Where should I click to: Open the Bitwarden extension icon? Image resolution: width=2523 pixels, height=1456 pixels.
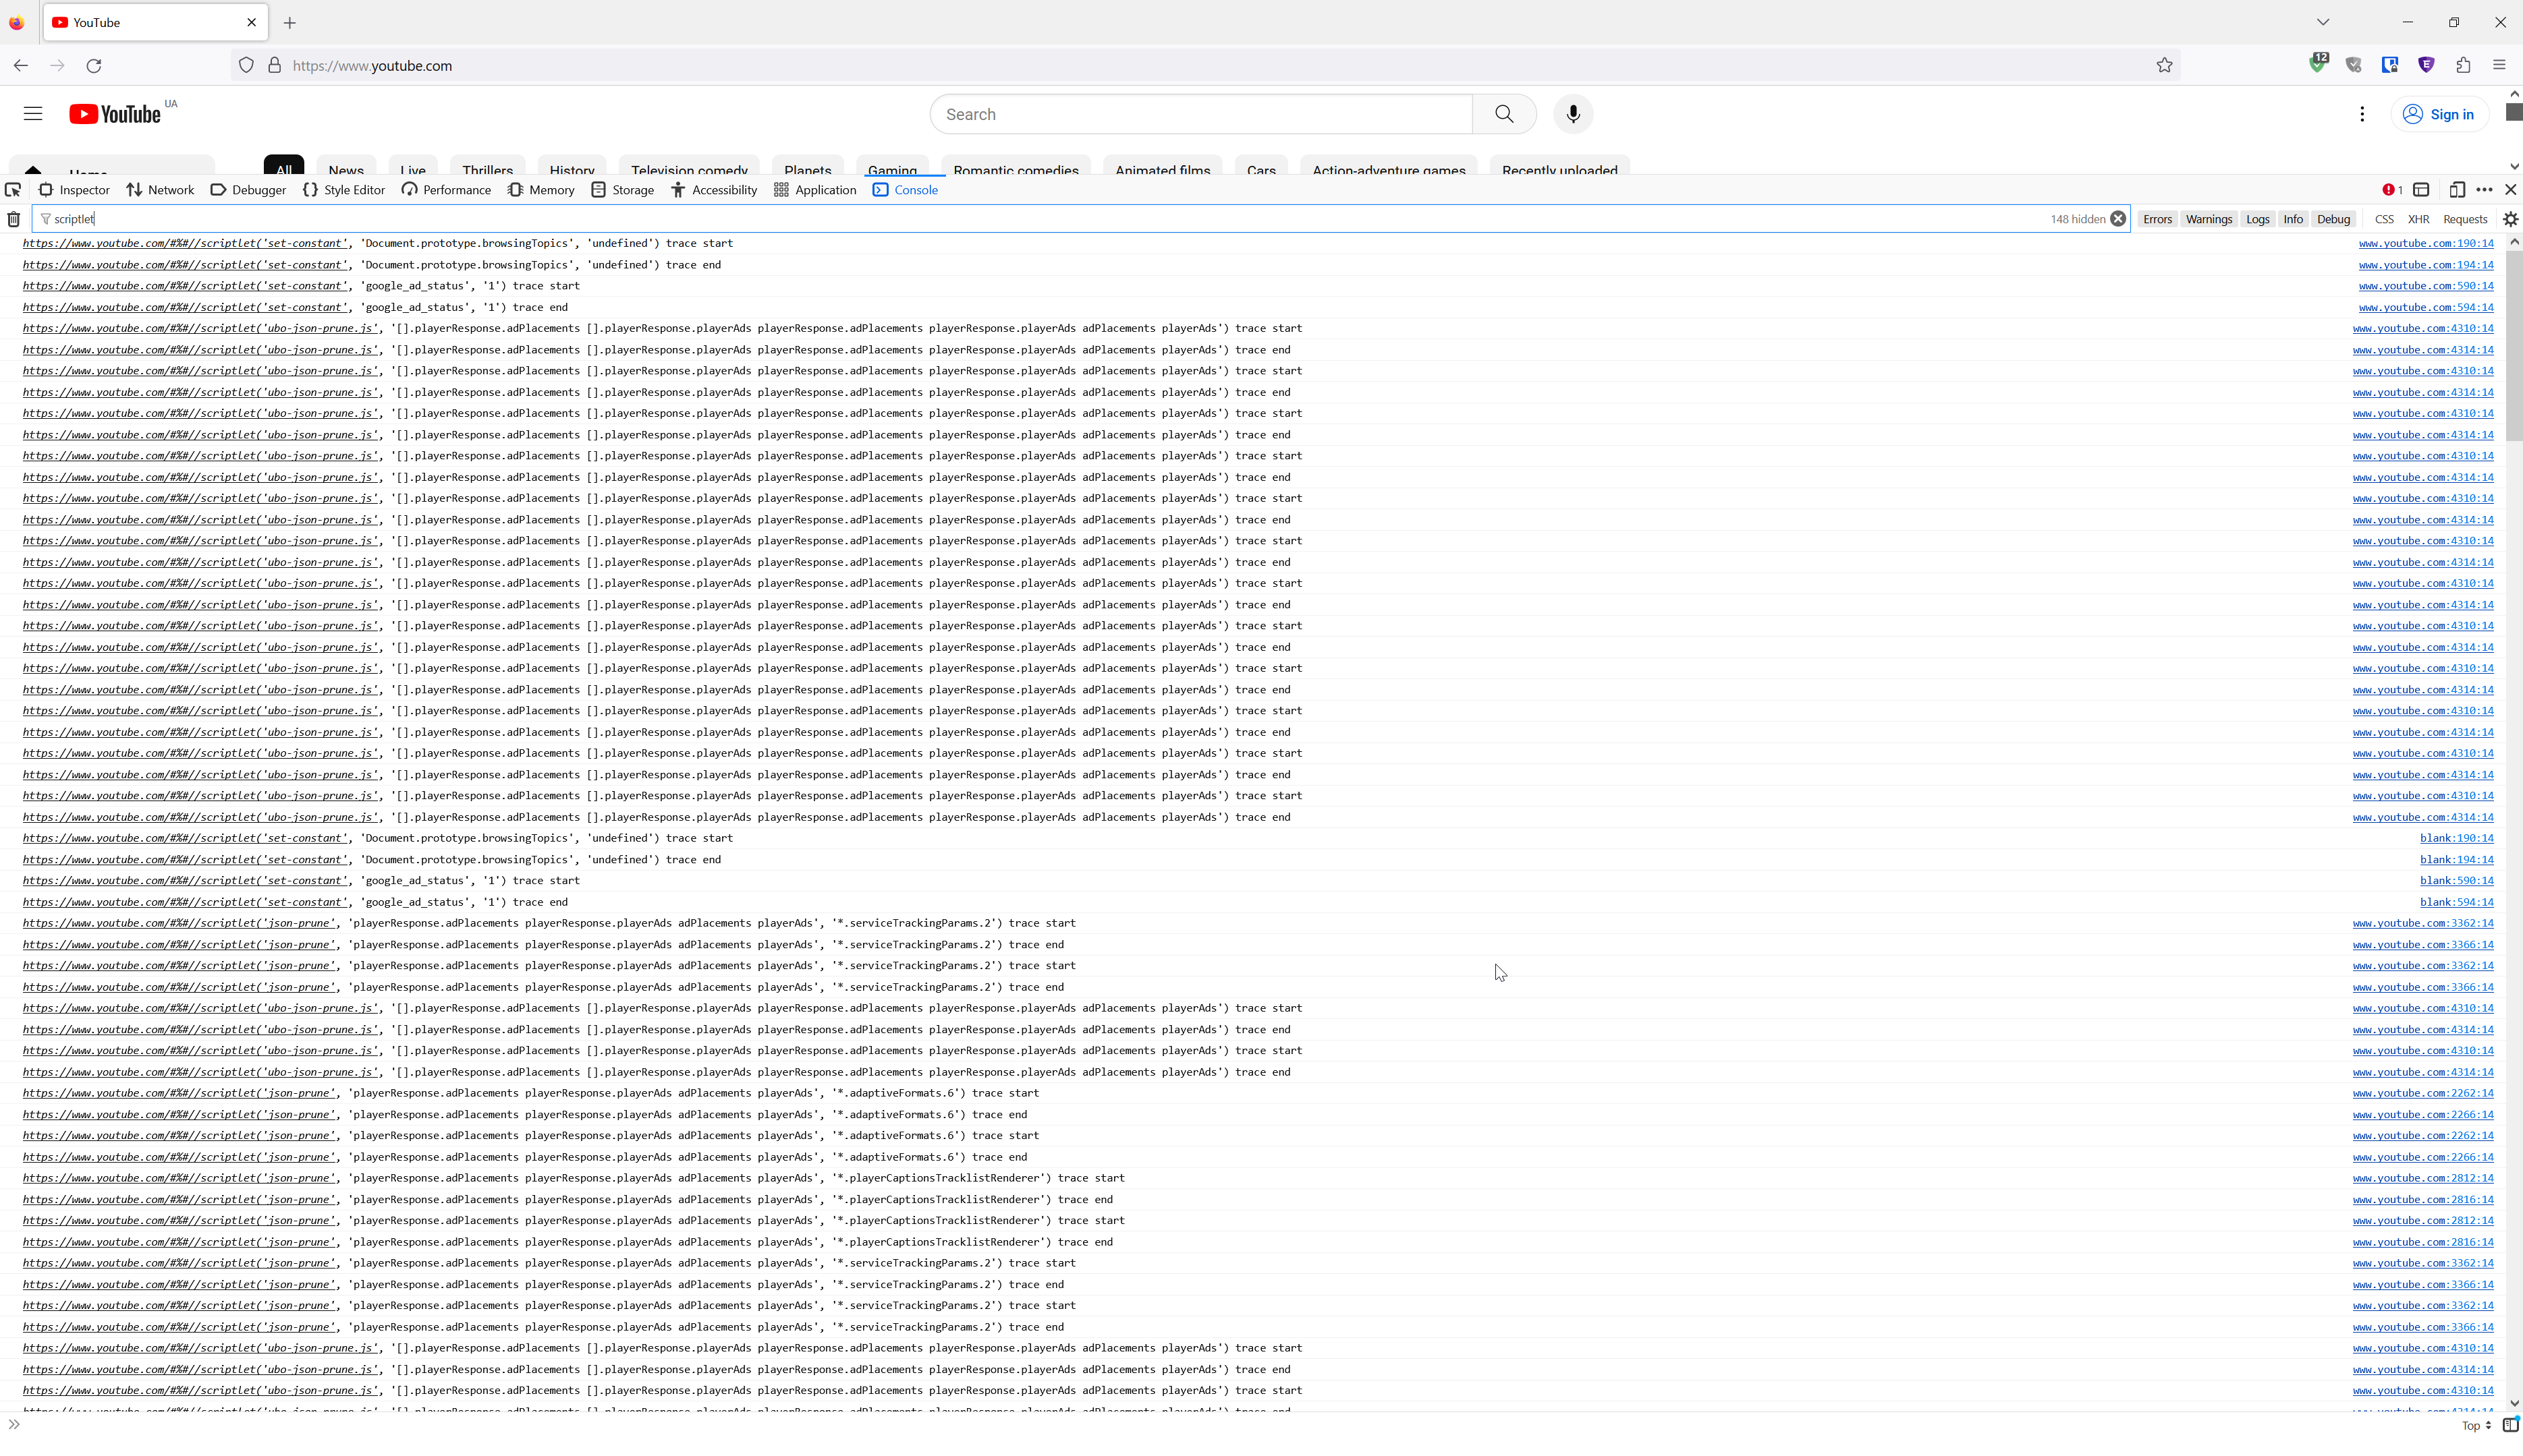[2390, 64]
